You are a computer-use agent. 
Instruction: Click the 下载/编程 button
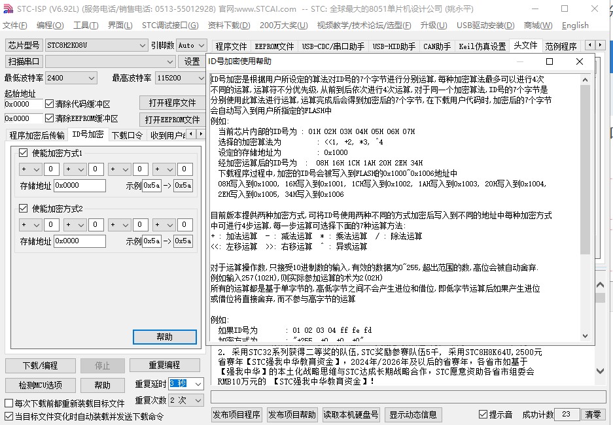pyautogui.click(x=41, y=365)
